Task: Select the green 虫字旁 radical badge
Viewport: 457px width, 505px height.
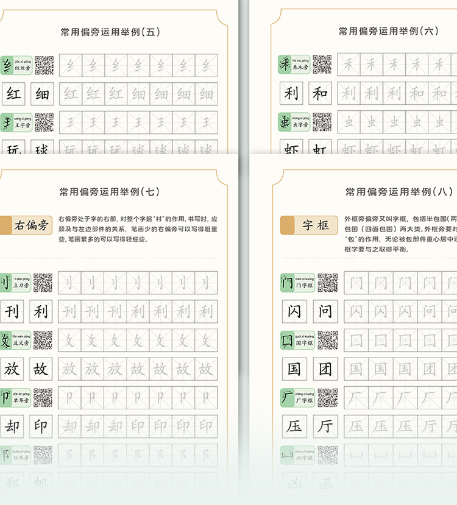Action: click(x=294, y=122)
